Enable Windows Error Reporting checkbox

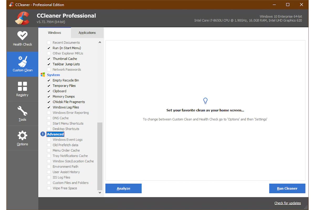point(49,113)
